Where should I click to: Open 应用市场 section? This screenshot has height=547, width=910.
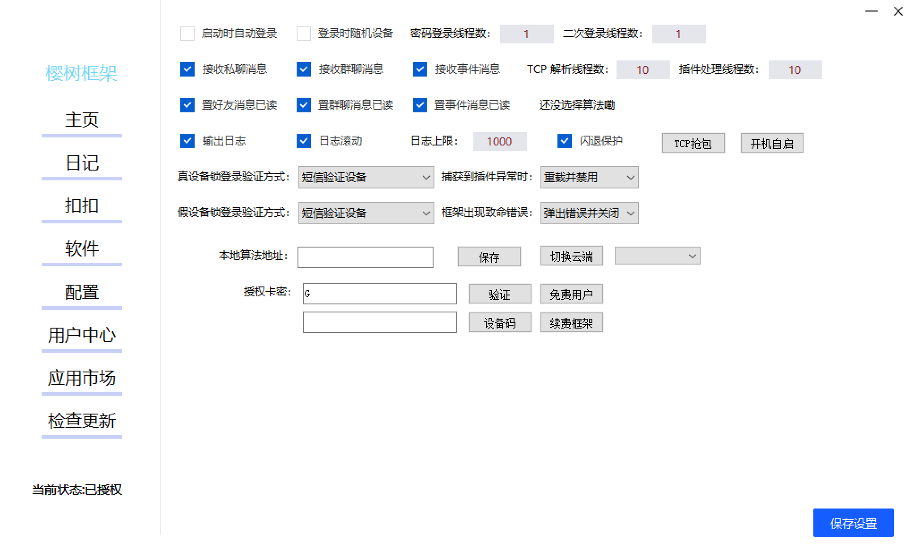[x=82, y=377]
